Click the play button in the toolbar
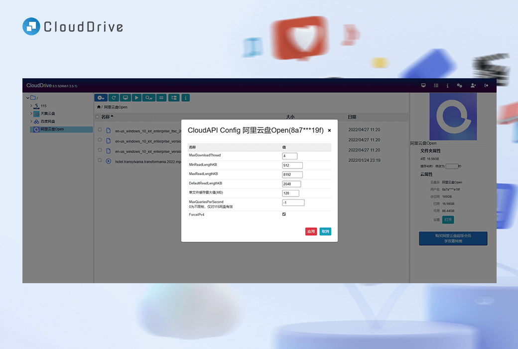Viewport: 518px width, 349px height. [x=136, y=98]
